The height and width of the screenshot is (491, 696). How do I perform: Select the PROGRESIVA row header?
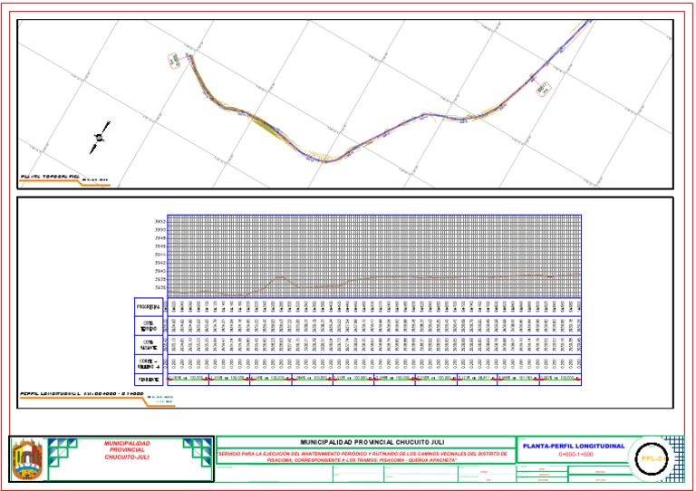pyautogui.click(x=149, y=306)
